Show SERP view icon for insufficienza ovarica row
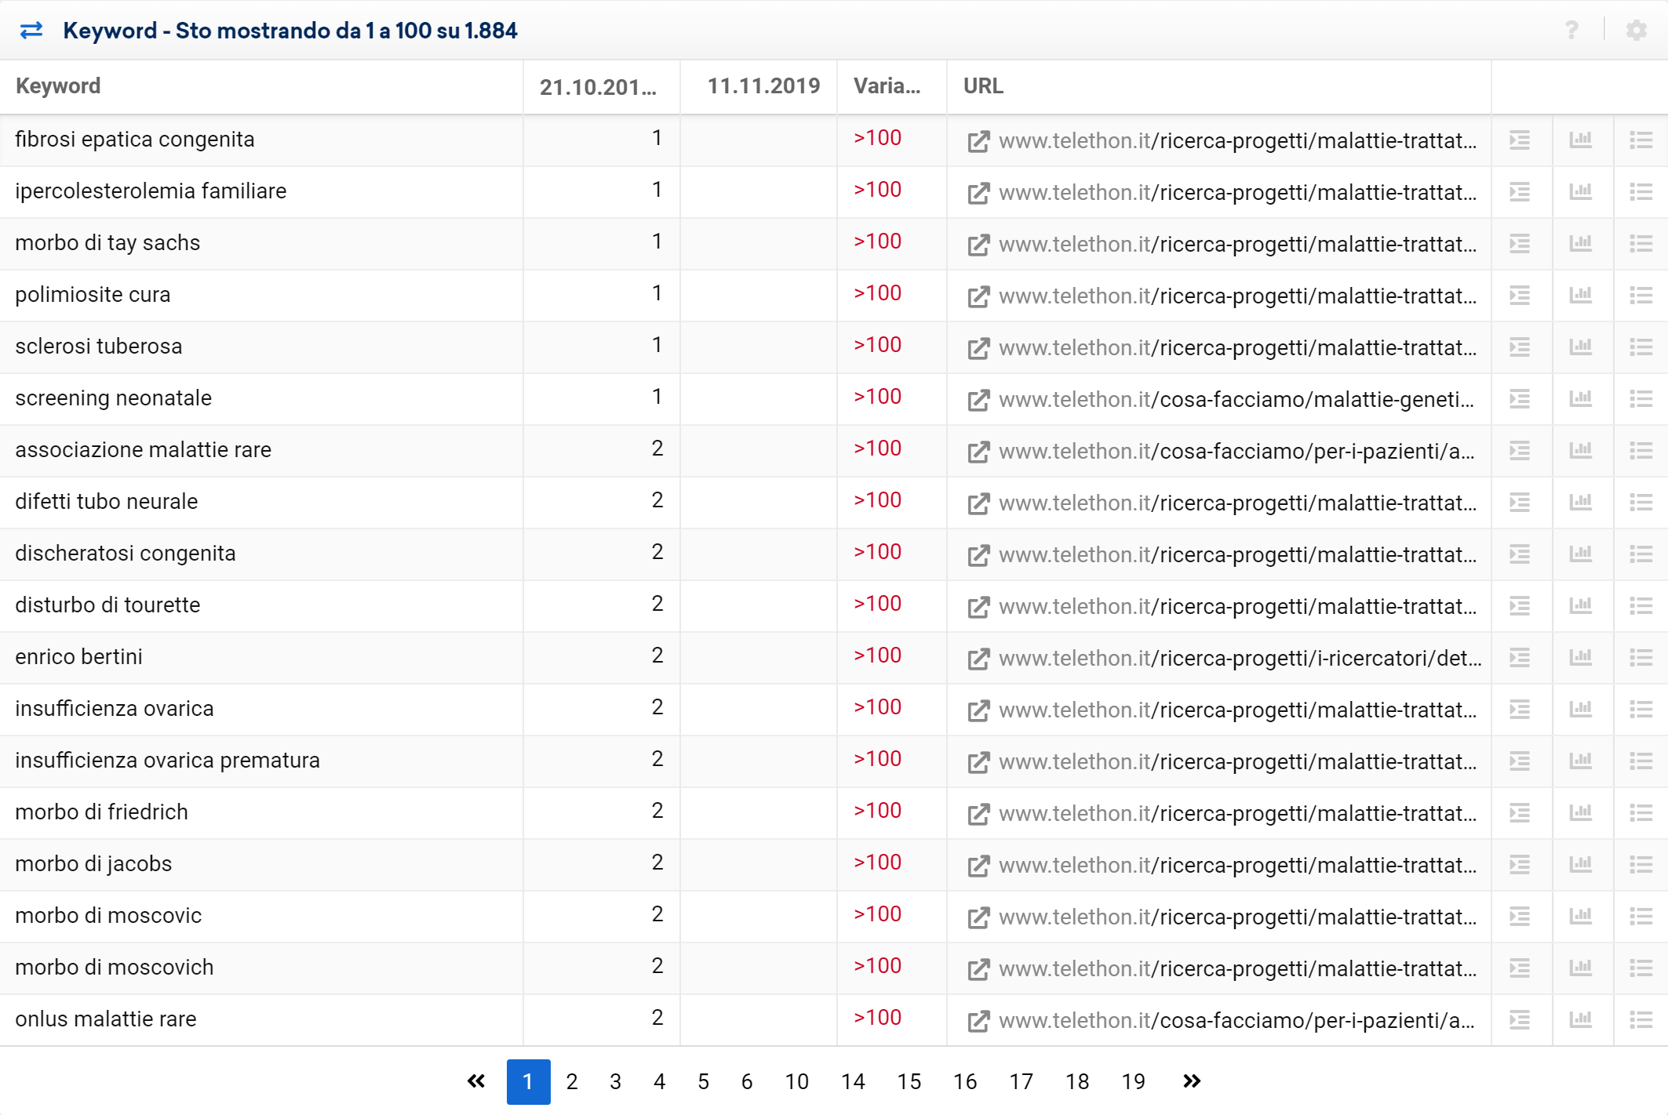The height and width of the screenshot is (1115, 1668). [1520, 710]
